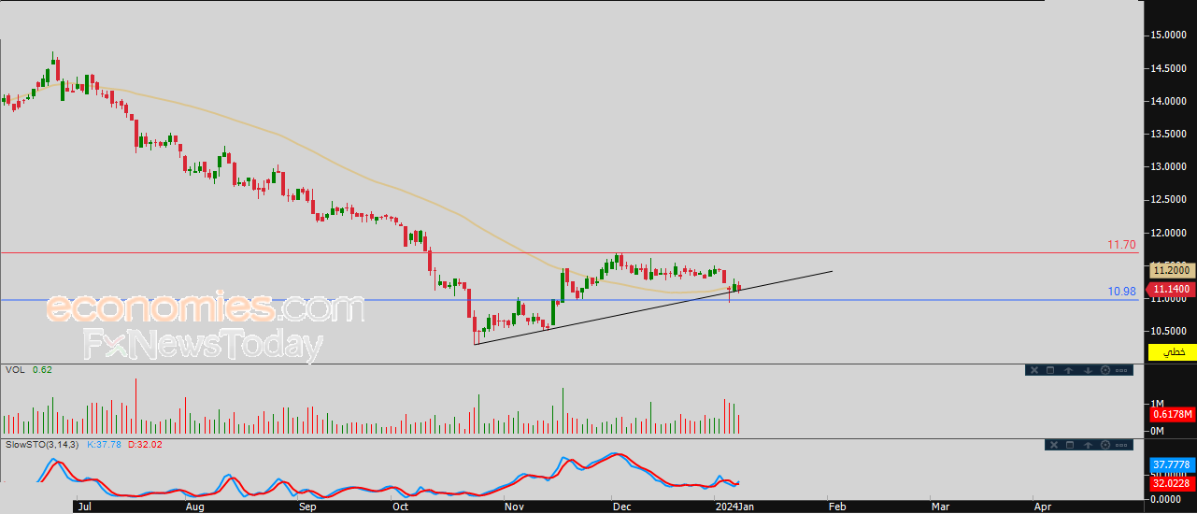1197x514 pixels.
Task: Click the Feb label on time axis
Action: 837,506
